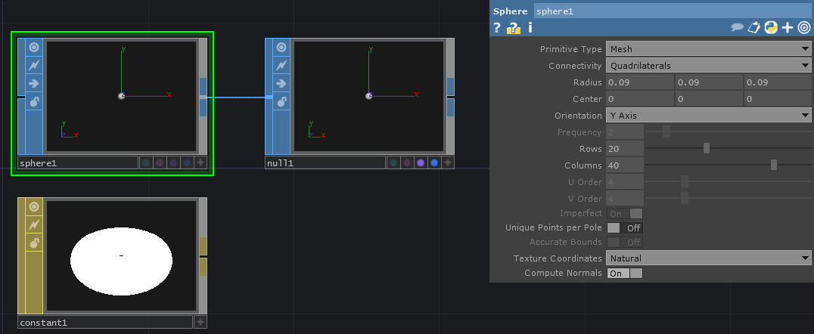Change the Orientation dropdown from Y Axis
Viewport: 814px width, 334px height.
pos(708,116)
